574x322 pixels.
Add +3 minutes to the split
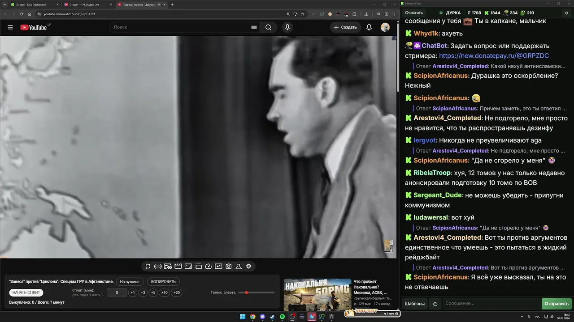point(143,292)
